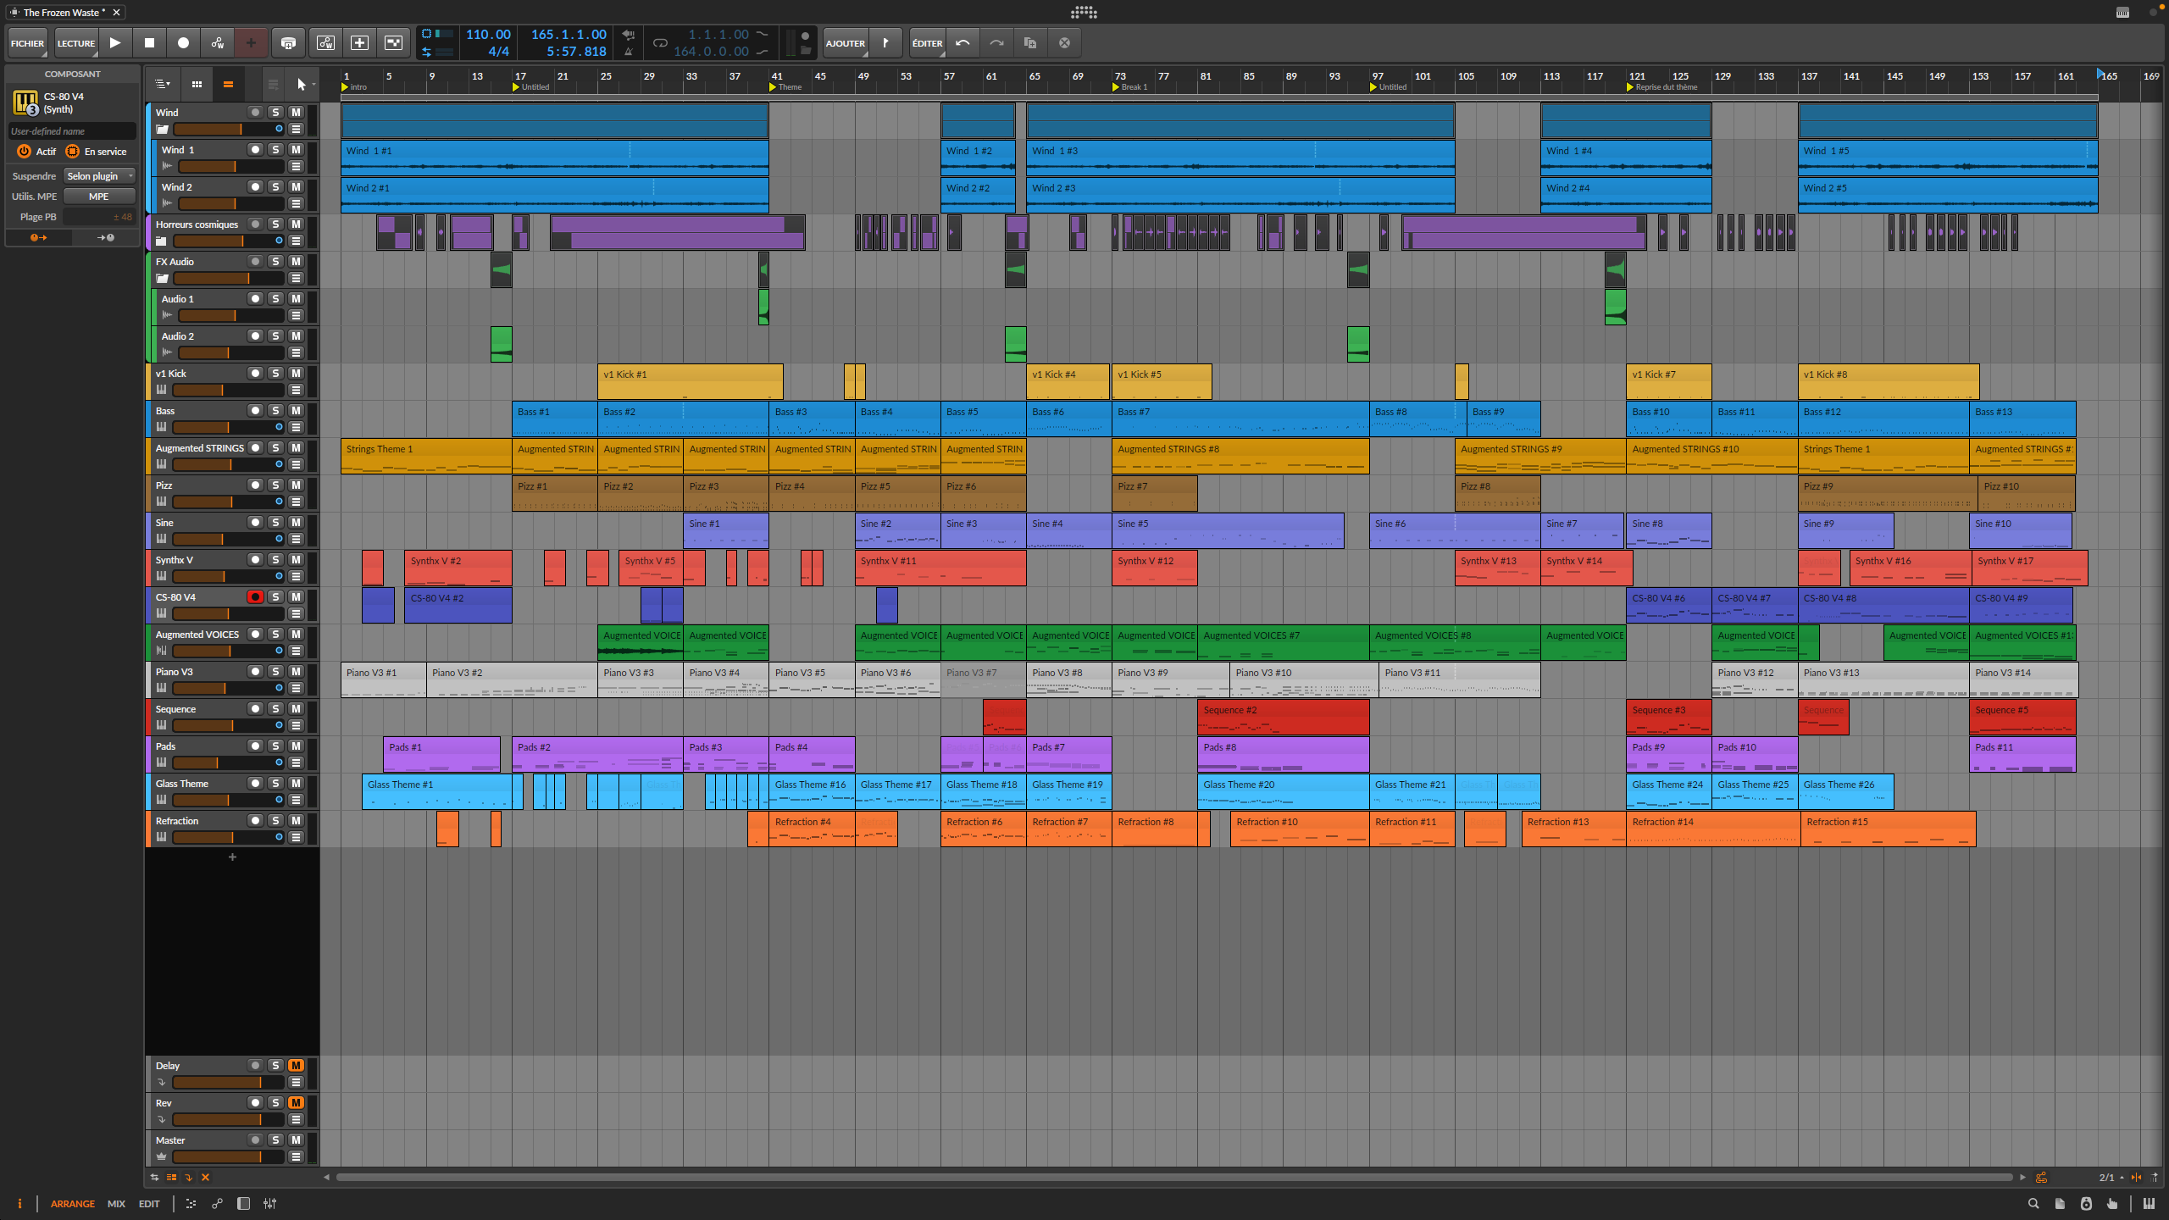Mute the Delay effect track

tap(296, 1065)
